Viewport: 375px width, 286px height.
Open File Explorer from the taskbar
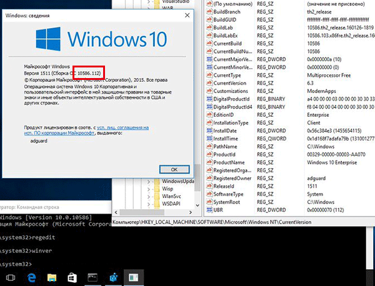[52, 278]
